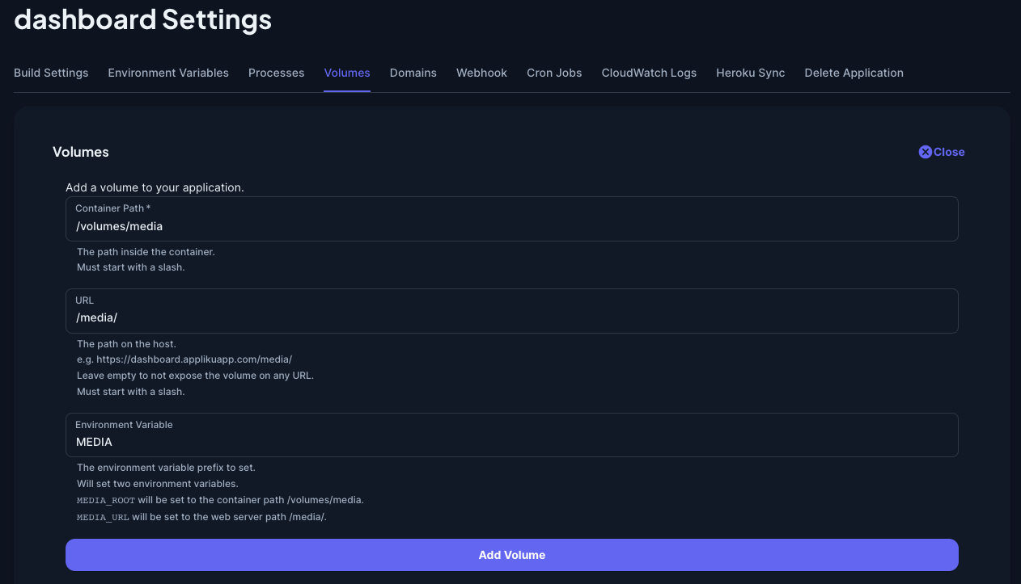This screenshot has height=584, width=1021.
Task: Select the Environment Variable input field
Action: [511, 435]
